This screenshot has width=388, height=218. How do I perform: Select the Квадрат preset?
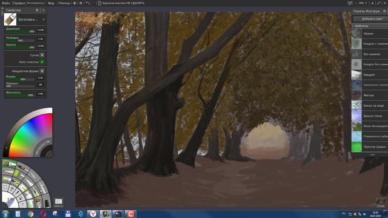(x=370, y=74)
